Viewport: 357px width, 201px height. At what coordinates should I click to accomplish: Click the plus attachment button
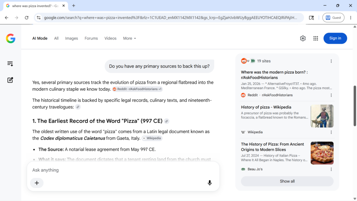37,183
